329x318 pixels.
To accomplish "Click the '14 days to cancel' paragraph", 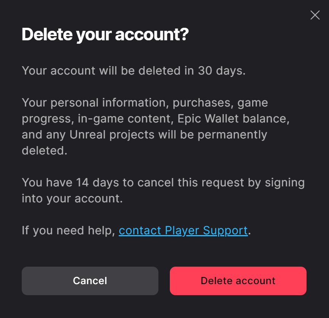I will (163, 190).
